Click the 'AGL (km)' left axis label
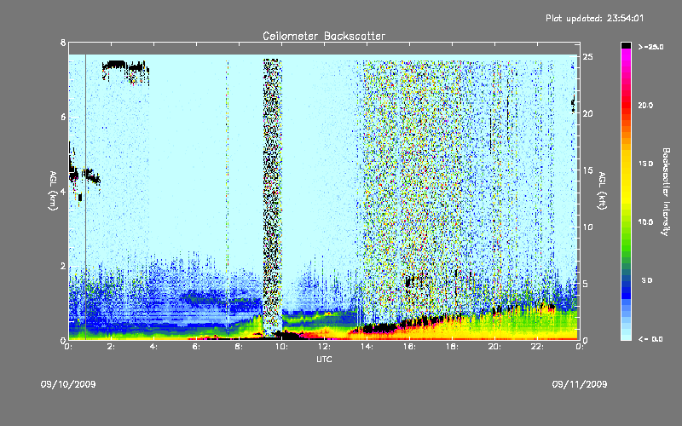The image size is (682, 426). [x=53, y=191]
